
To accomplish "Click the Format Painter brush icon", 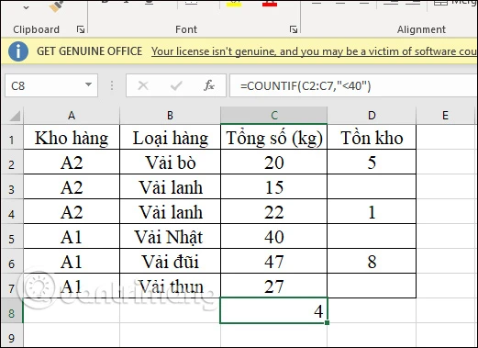I will [x=56, y=6].
